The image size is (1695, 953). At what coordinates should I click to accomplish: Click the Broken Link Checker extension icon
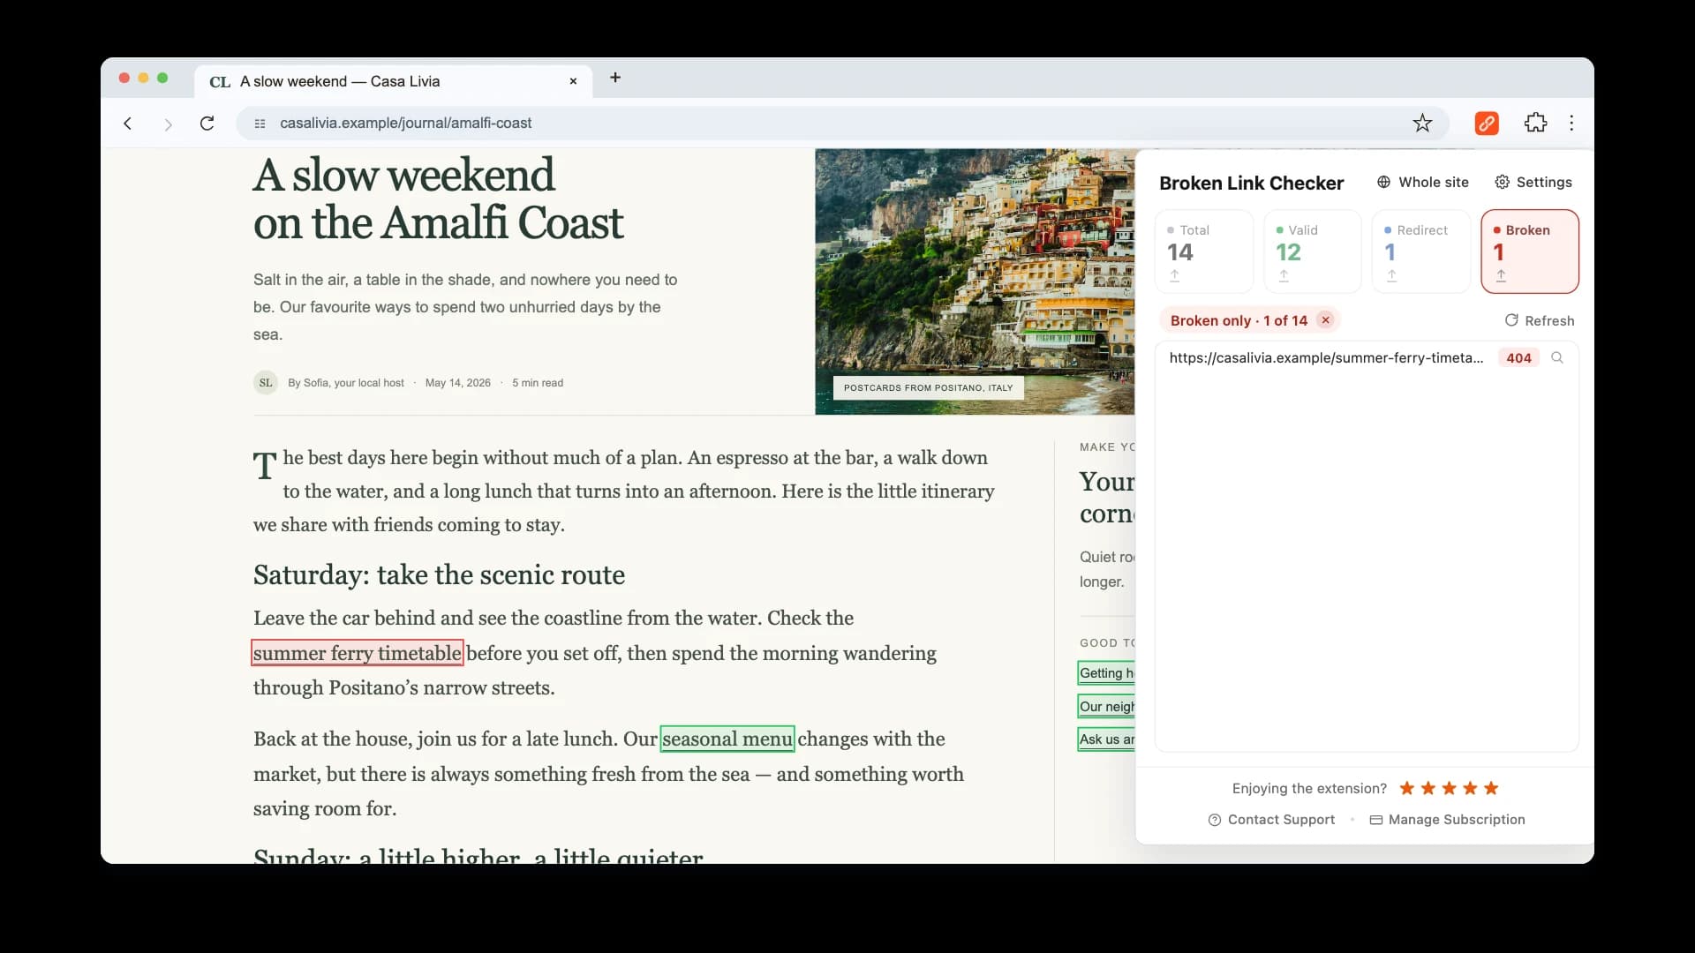click(x=1487, y=124)
